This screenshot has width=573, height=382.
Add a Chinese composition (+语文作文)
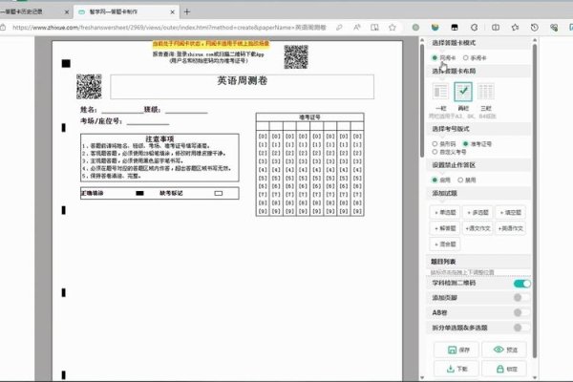pyautogui.click(x=477, y=228)
